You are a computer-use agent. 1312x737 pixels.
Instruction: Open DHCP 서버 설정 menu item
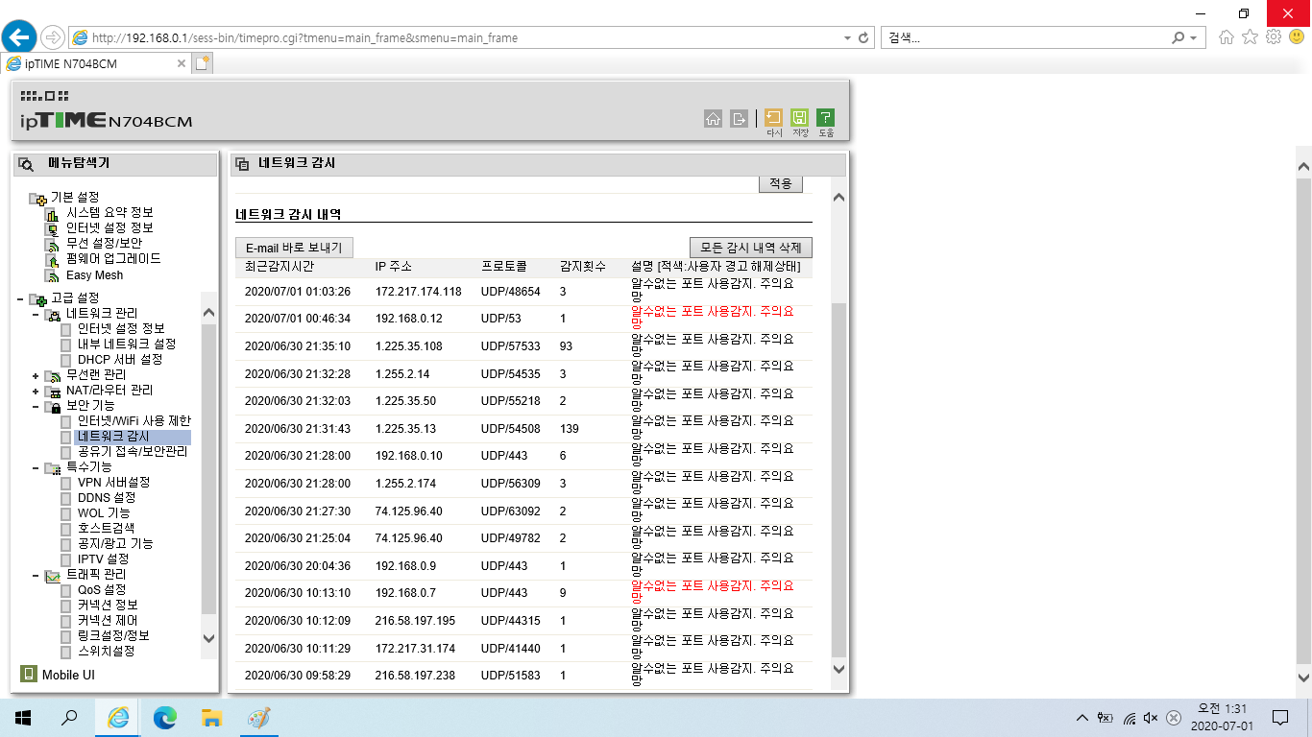[x=119, y=360]
